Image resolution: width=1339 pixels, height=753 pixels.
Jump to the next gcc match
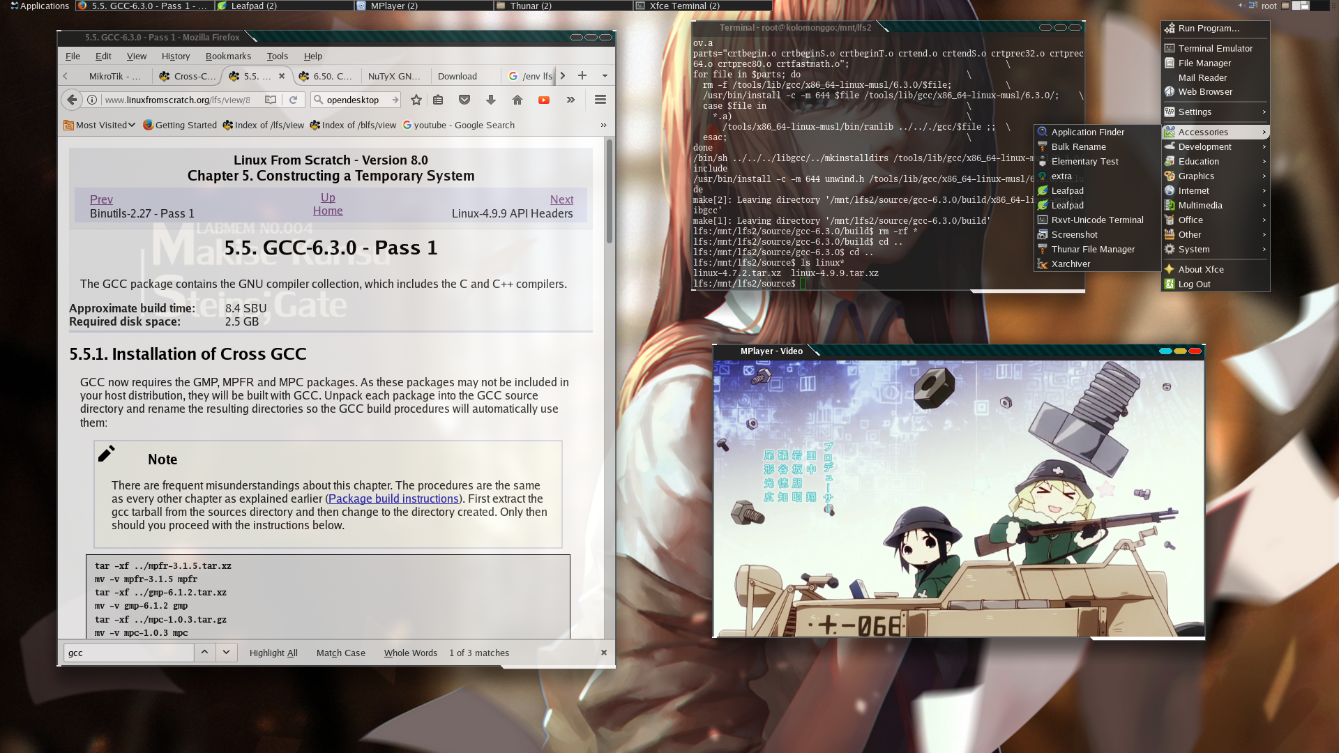coord(226,652)
